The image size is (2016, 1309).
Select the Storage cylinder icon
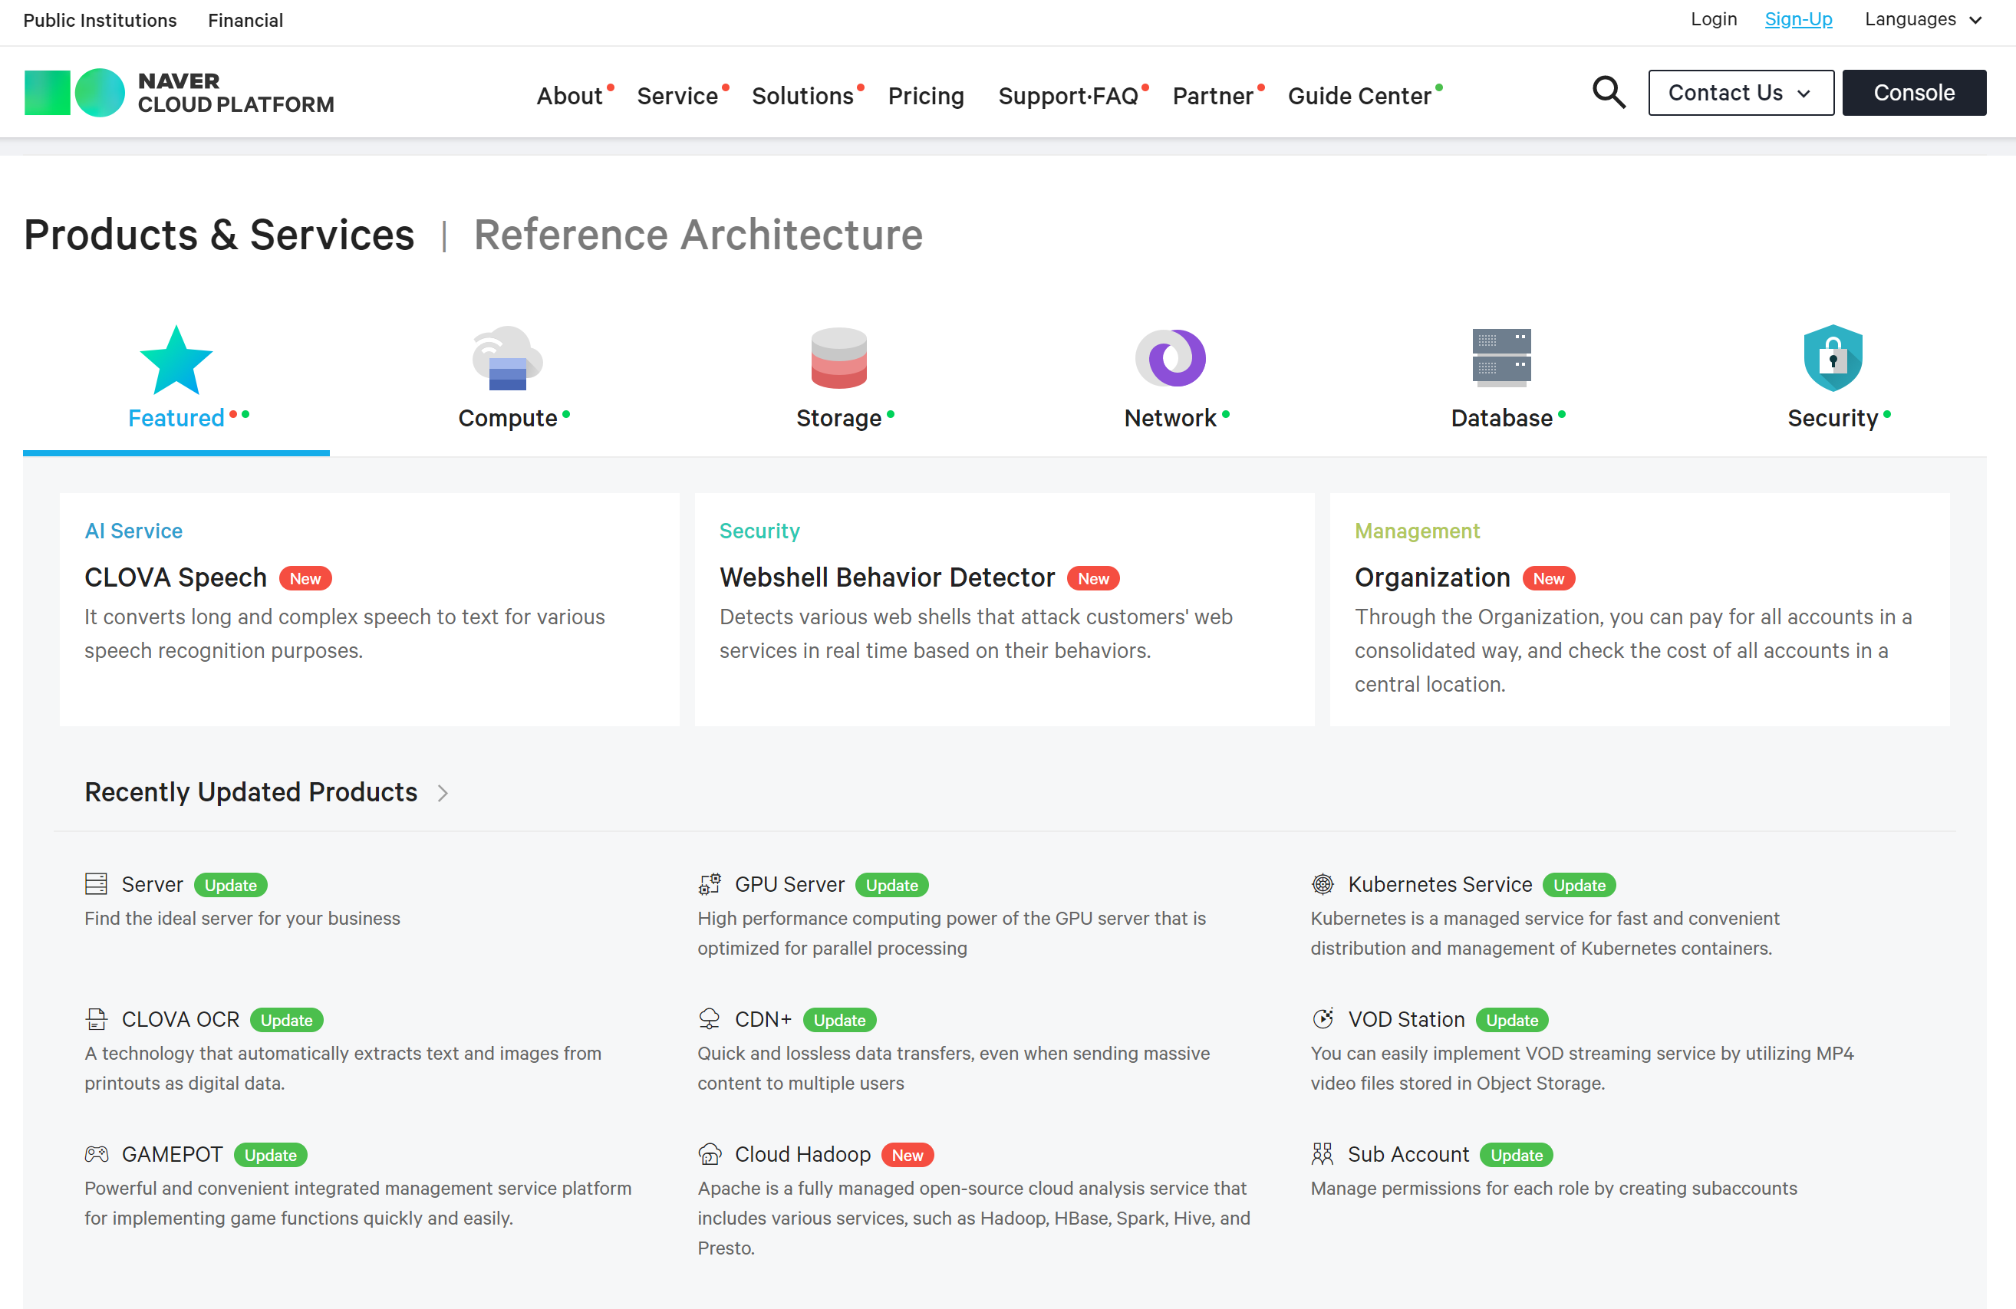click(x=838, y=358)
